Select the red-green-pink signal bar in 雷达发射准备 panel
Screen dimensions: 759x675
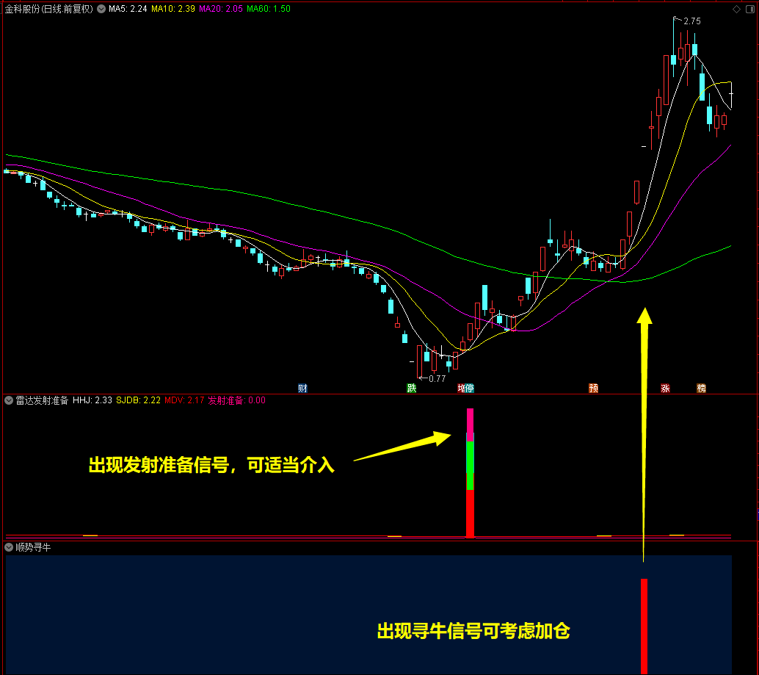point(470,472)
